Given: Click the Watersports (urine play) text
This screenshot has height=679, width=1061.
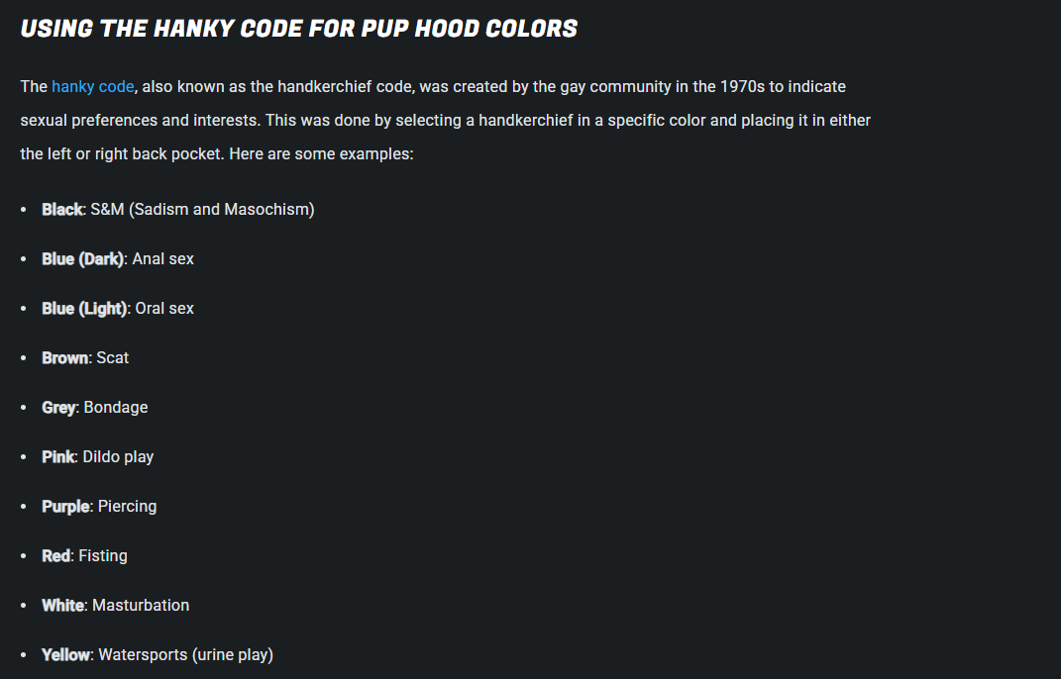Looking at the screenshot, I should 186,654.
